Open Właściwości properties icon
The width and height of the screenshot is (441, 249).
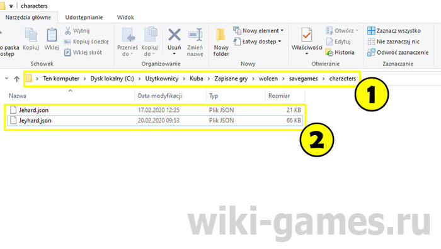307,35
